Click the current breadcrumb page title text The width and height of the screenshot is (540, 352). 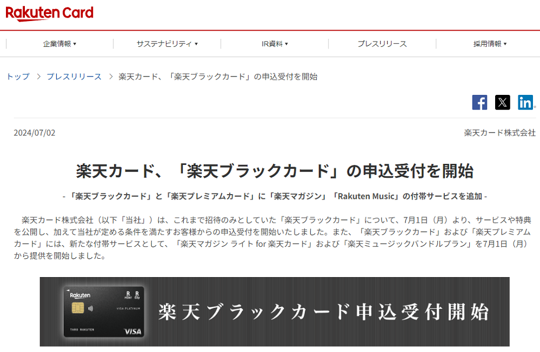click(x=218, y=77)
